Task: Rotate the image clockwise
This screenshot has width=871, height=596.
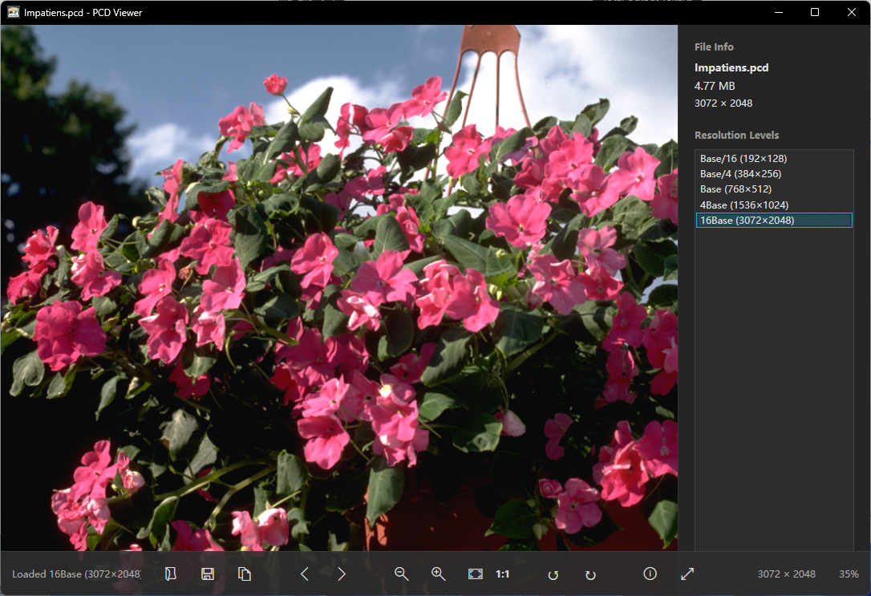Action: [590, 574]
